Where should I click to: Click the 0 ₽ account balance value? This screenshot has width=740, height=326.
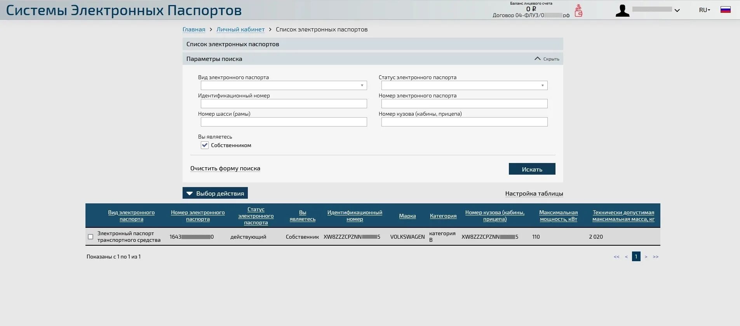(x=531, y=9)
